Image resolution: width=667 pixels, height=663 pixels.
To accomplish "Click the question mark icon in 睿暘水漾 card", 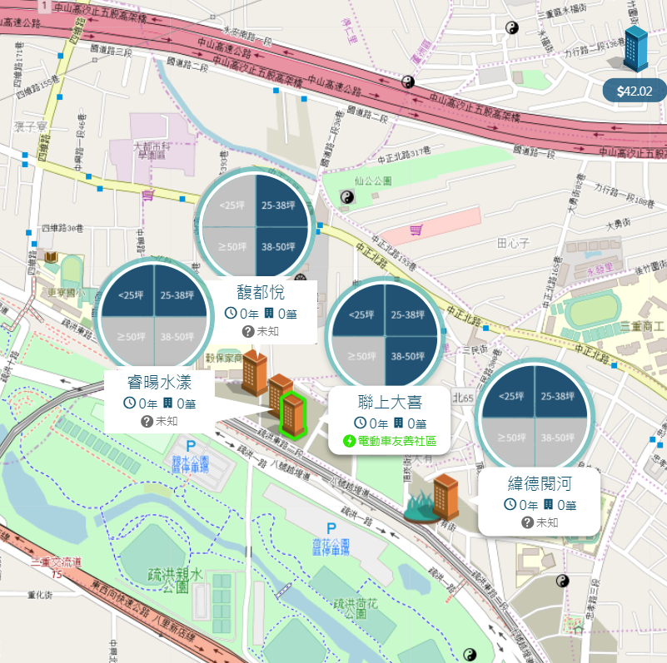I will 147,422.
